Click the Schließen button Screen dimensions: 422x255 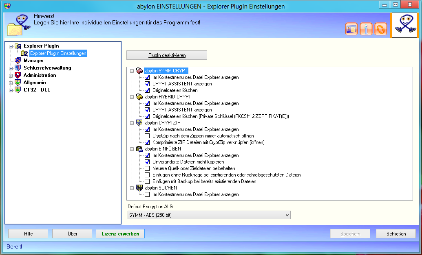(x=396, y=233)
